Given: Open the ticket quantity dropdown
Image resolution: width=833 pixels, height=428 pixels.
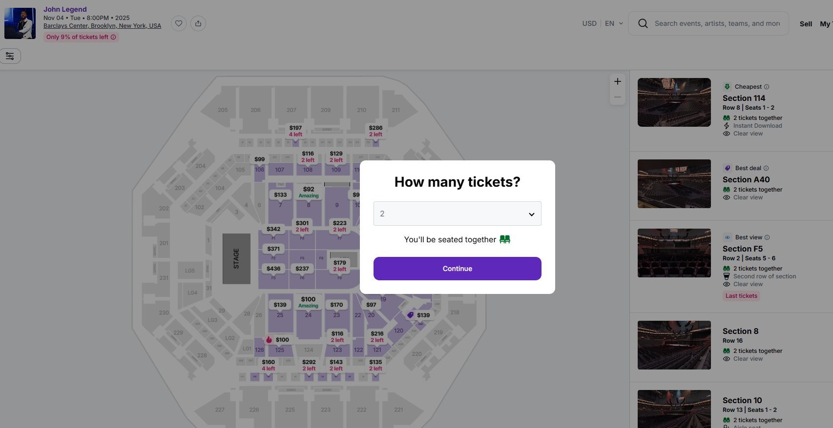Looking at the screenshot, I should [x=457, y=214].
